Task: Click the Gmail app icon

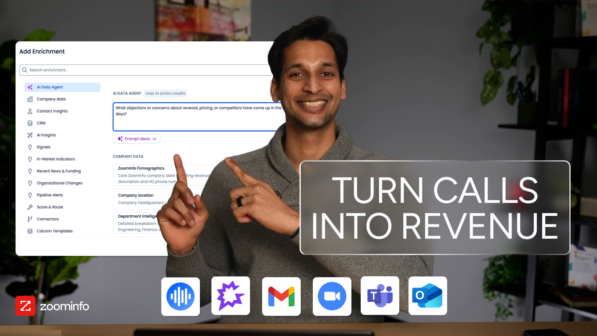Action: tap(281, 296)
